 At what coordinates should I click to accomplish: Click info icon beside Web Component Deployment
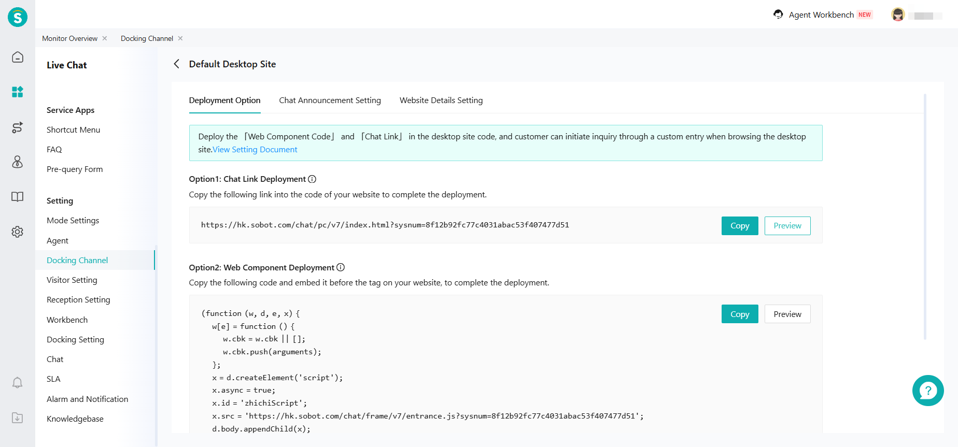[341, 267]
